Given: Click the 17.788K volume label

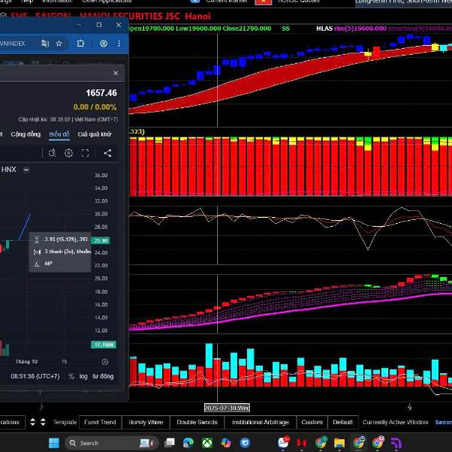Looking at the screenshot, I should pos(103,345).
